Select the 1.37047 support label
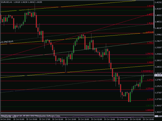The image size is (162, 121). (x=150, y=99)
